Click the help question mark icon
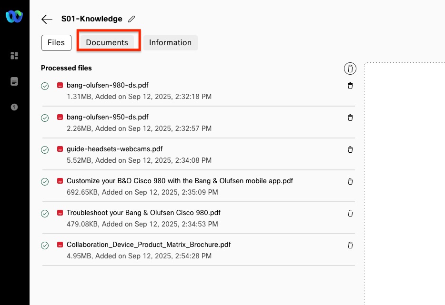Screen dimensions: 445x305 tap(14, 107)
